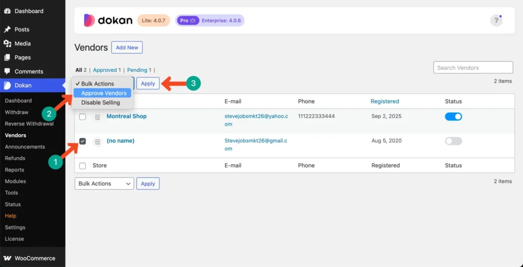The height and width of the screenshot is (267, 523).
Task: Enable the status toggle for (no name) vendor
Action: point(453,141)
